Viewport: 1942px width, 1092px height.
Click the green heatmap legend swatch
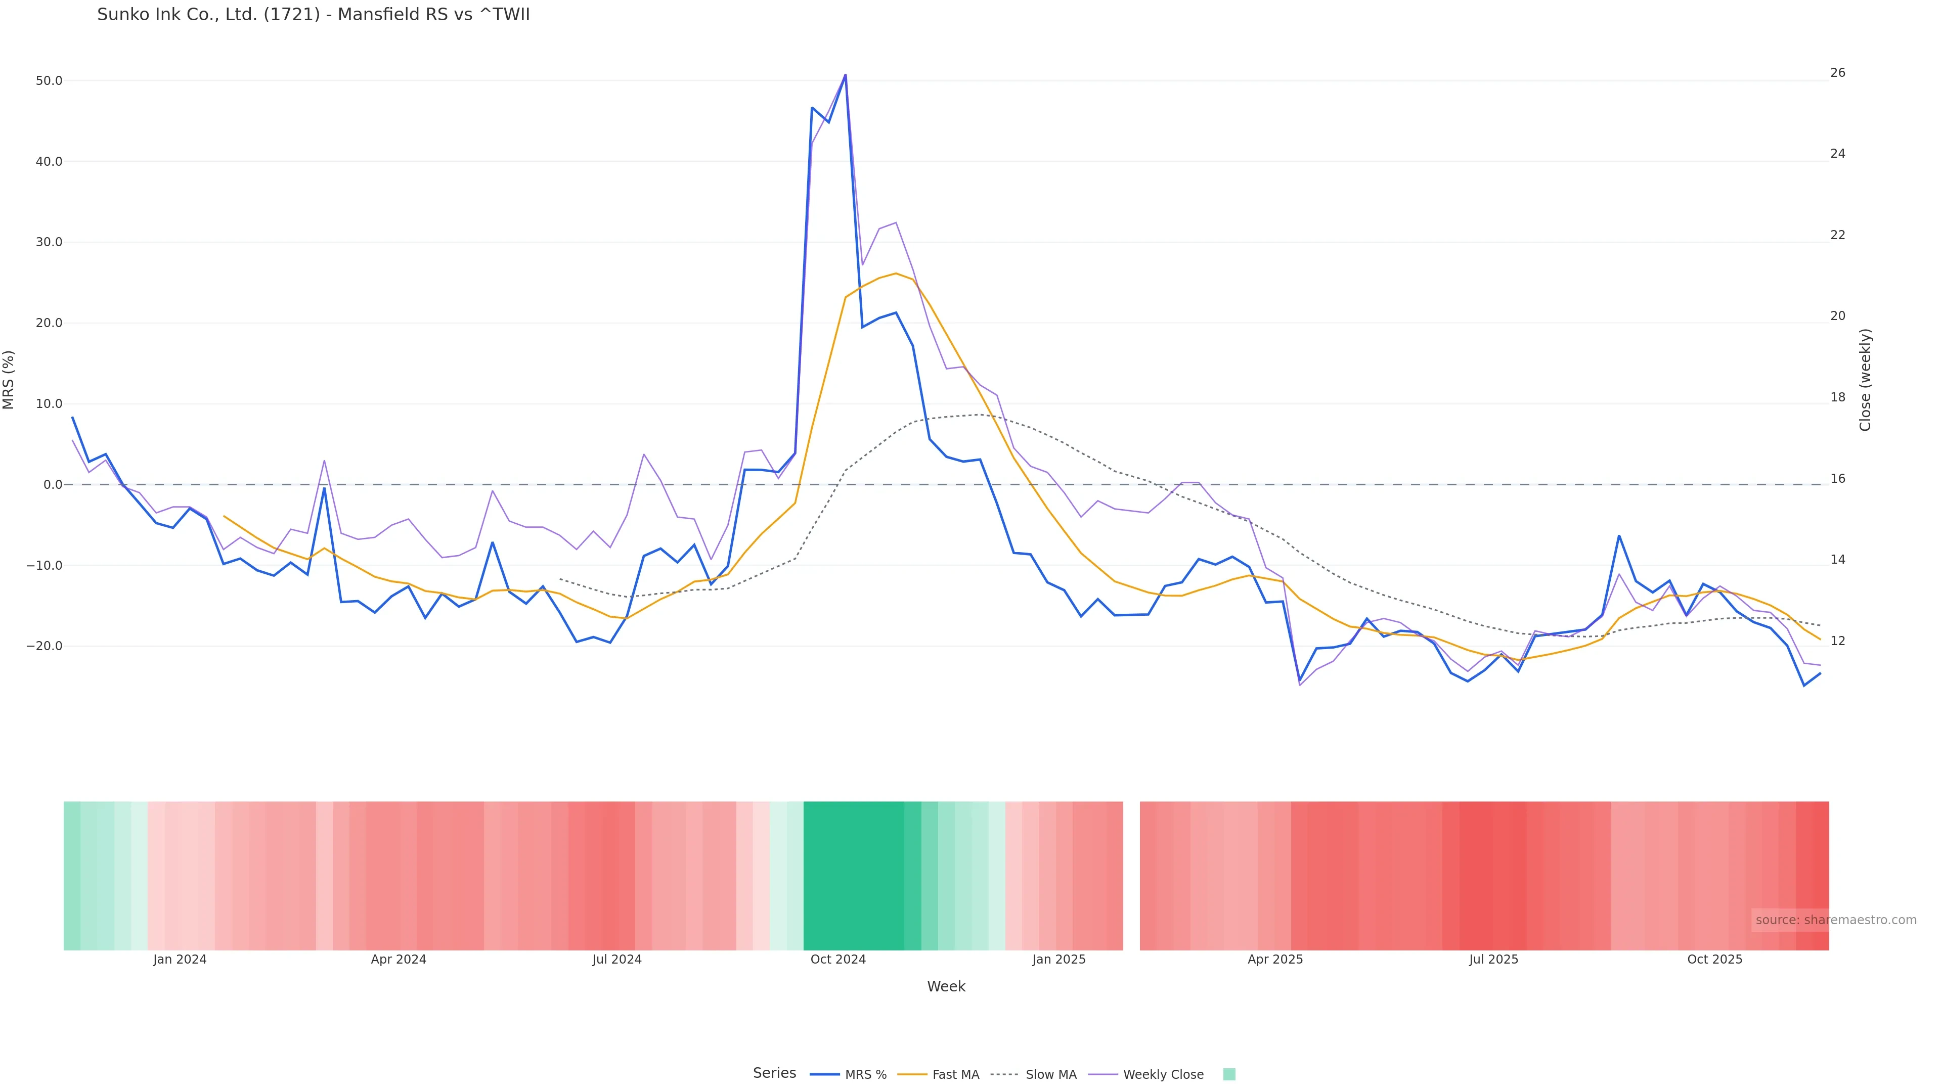[1229, 1075]
